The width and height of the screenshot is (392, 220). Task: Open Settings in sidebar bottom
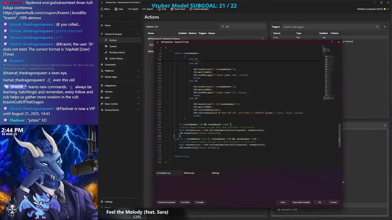pos(120,202)
